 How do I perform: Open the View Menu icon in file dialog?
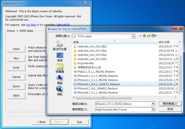pyautogui.click(x=154, y=36)
